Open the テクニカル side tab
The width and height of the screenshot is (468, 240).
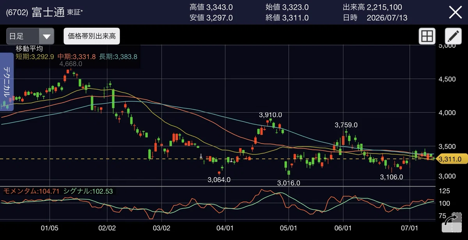pos(7,82)
